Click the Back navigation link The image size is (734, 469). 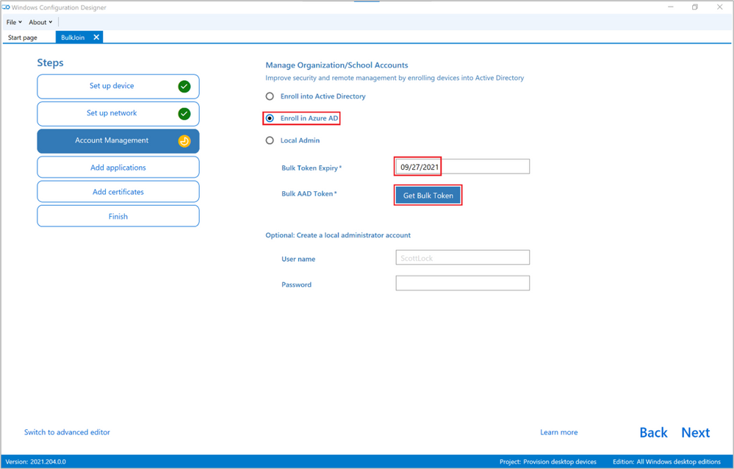(653, 432)
